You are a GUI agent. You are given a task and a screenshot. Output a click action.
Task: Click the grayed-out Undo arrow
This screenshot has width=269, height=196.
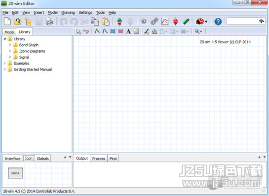pos(63,22)
